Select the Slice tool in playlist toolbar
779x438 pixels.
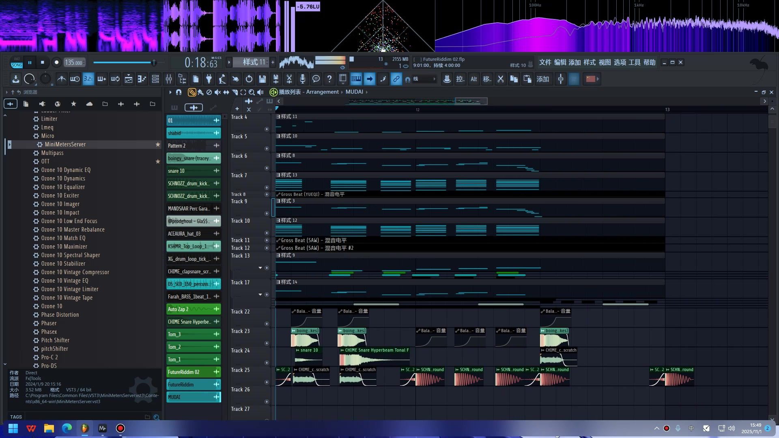(235, 92)
